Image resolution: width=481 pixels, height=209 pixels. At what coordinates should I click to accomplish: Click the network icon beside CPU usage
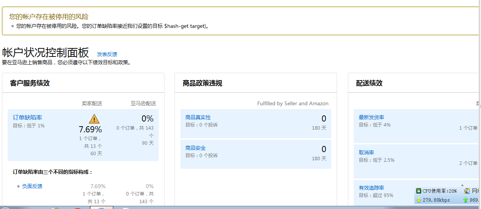pos(467,191)
